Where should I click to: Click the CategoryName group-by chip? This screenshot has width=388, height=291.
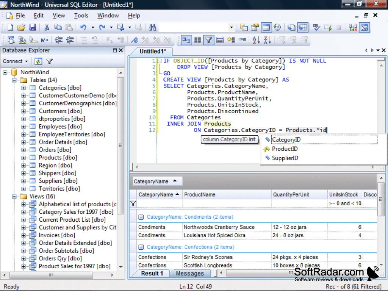tap(158, 181)
